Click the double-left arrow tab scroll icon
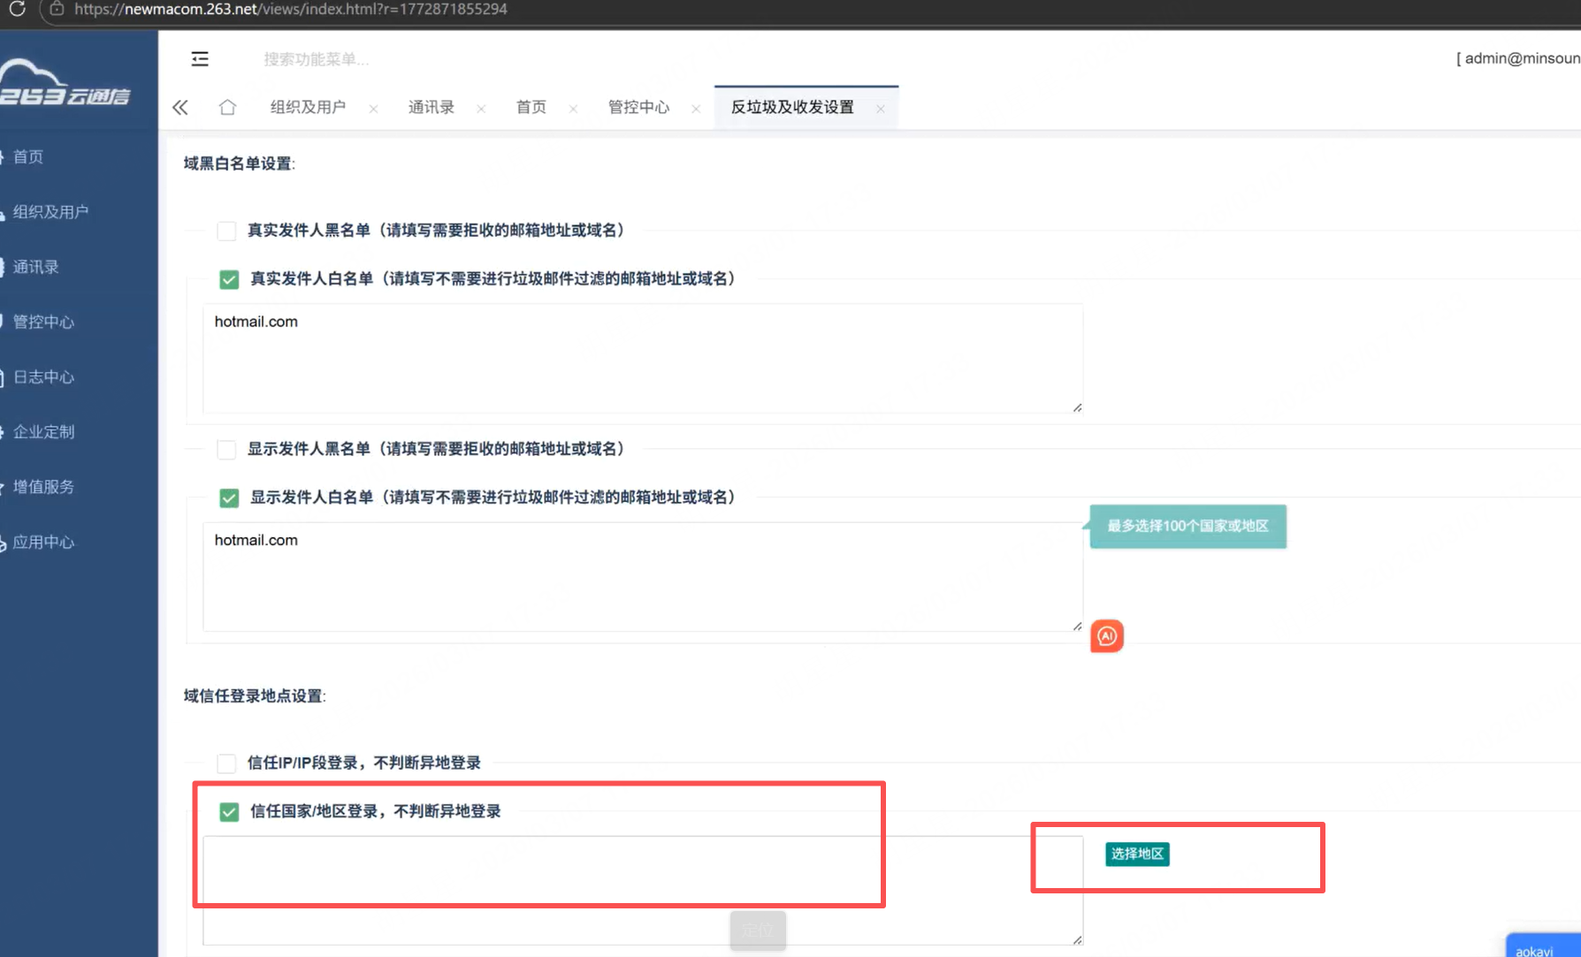This screenshot has width=1581, height=957. click(x=180, y=108)
